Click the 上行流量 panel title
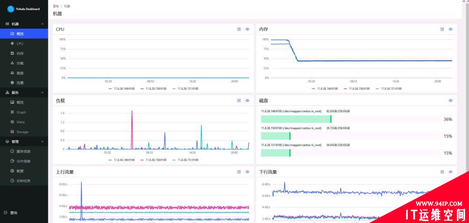The height and width of the screenshot is (223, 469). pos(65,172)
